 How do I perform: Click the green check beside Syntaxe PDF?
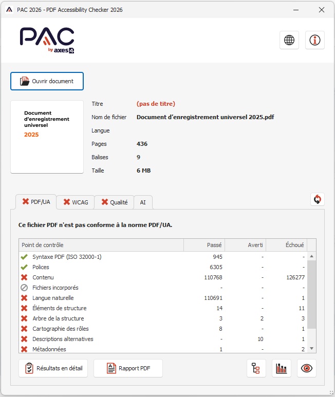click(x=24, y=257)
